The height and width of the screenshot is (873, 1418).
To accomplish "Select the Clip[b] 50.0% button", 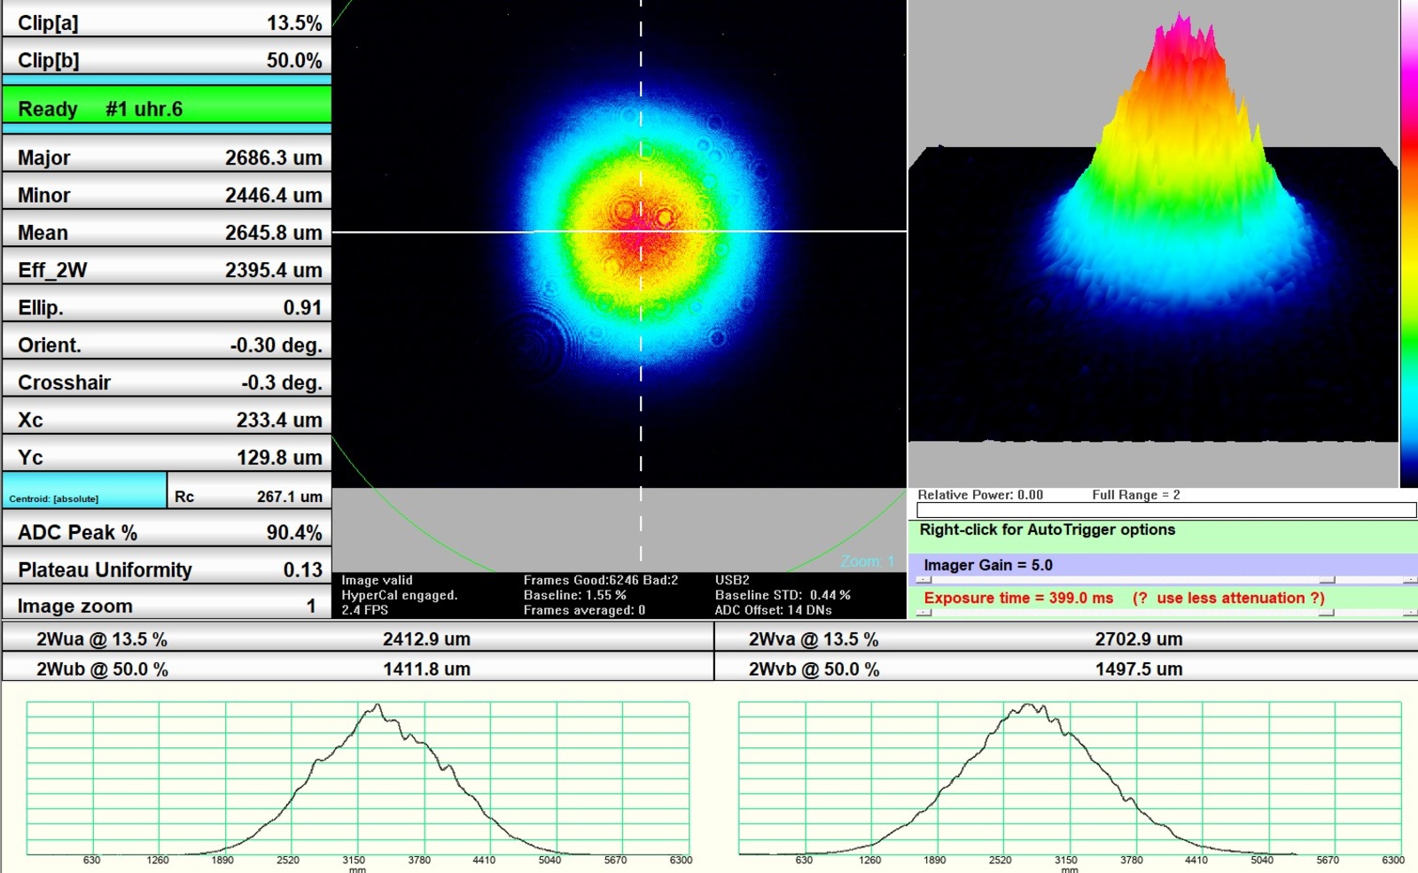I will pyautogui.click(x=167, y=60).
